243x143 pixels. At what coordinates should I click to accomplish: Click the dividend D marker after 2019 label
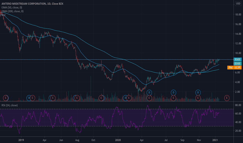coord(29,98)
